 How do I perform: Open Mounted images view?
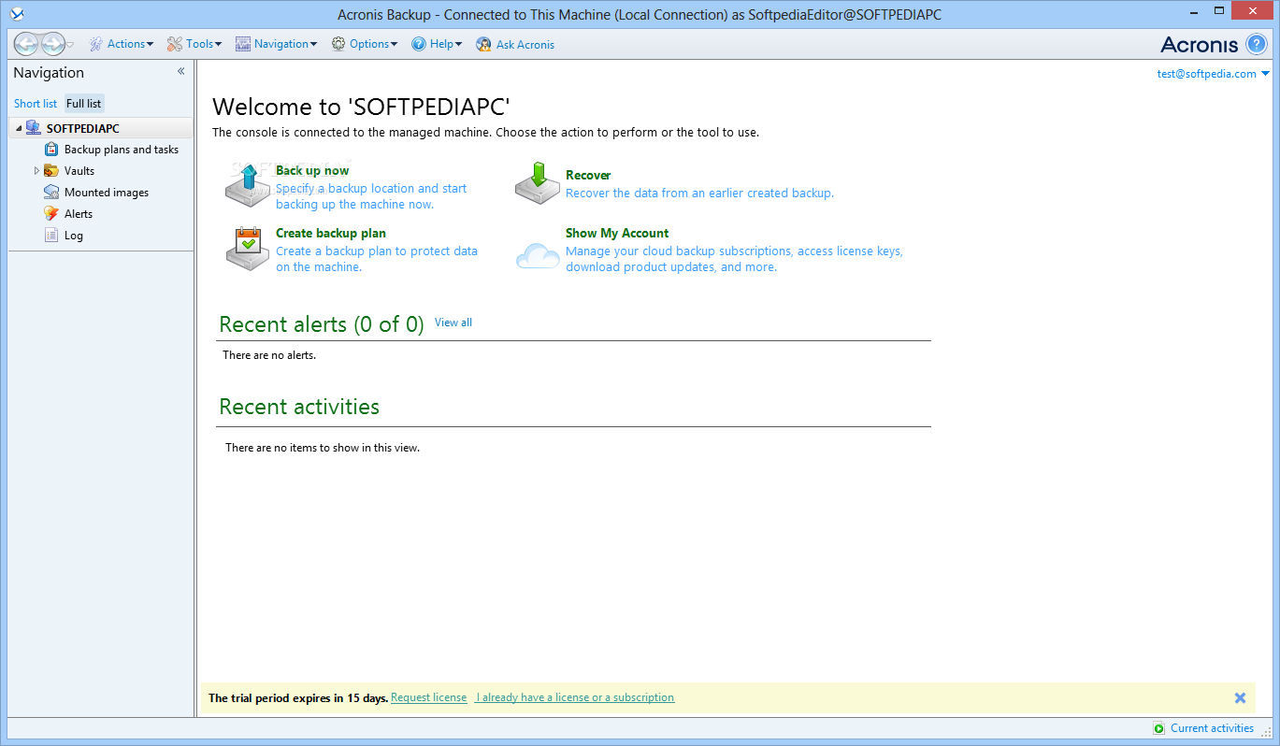click(x=106, y=193)
